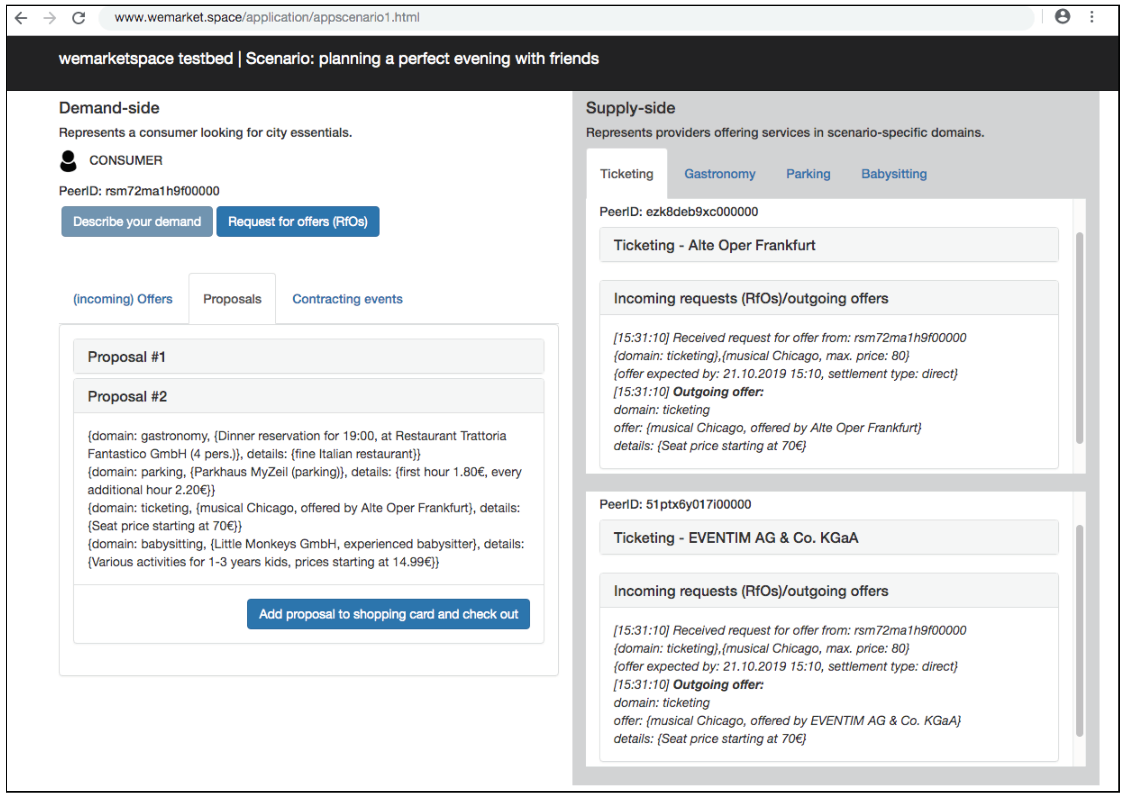Click the Request for offers (RfOs) button
Image resolution: width=1126 pixels, height=798 pixels.
[x=298, y=222]
